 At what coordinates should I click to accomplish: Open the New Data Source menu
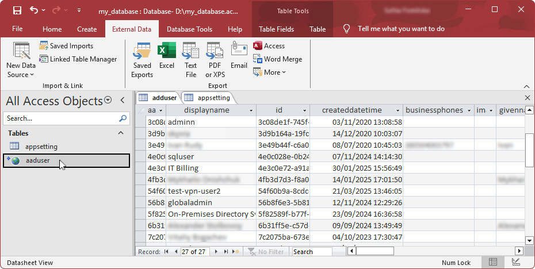point(21,60)
